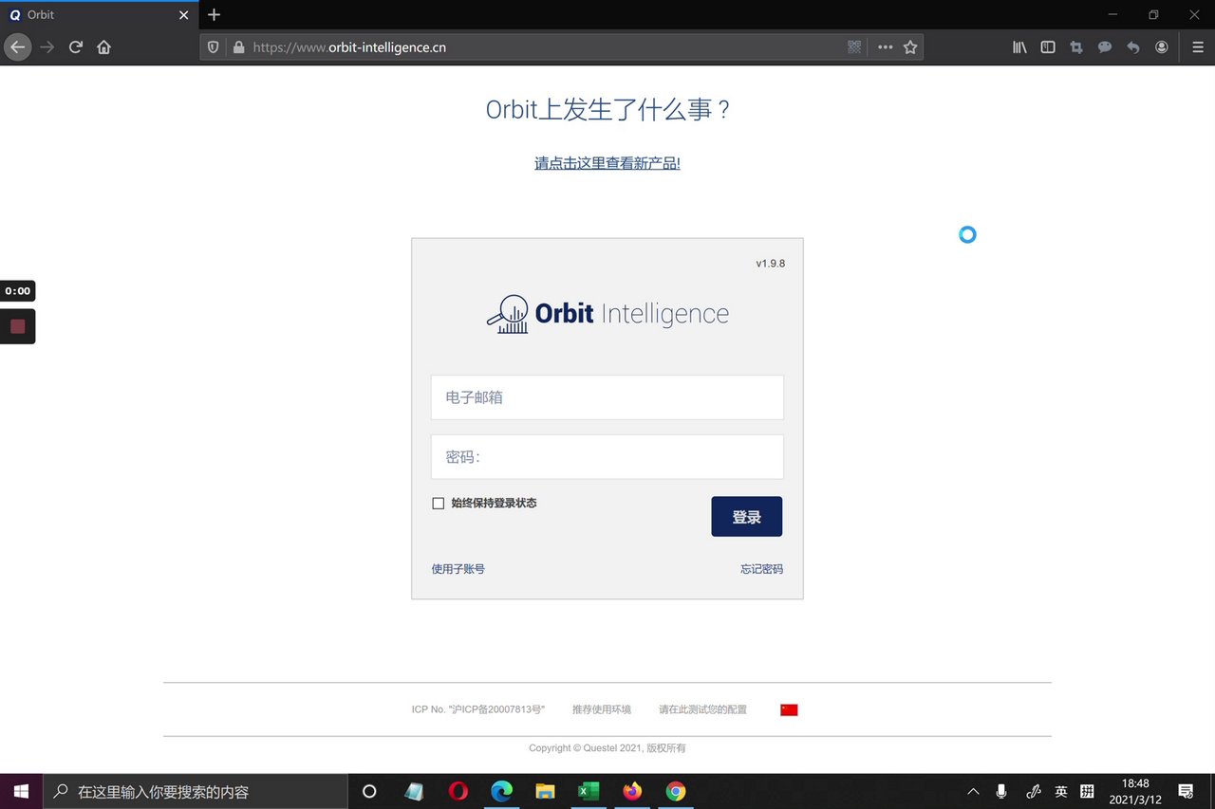Open the Windows notification center
The height and width of the screenshot is (809, 1215).
(1187, 791)
